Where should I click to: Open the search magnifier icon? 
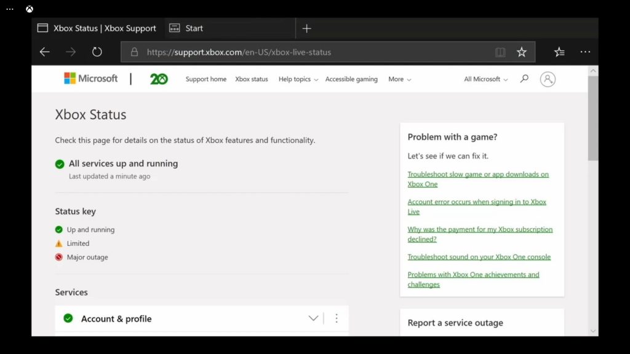pos(524,79)
